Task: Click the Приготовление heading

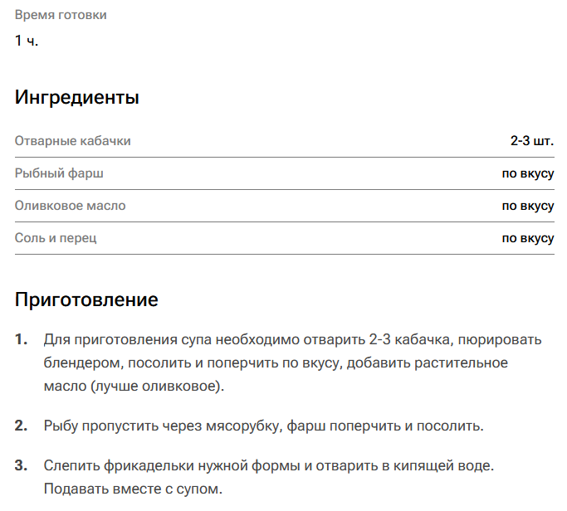Action: (86, 299)
